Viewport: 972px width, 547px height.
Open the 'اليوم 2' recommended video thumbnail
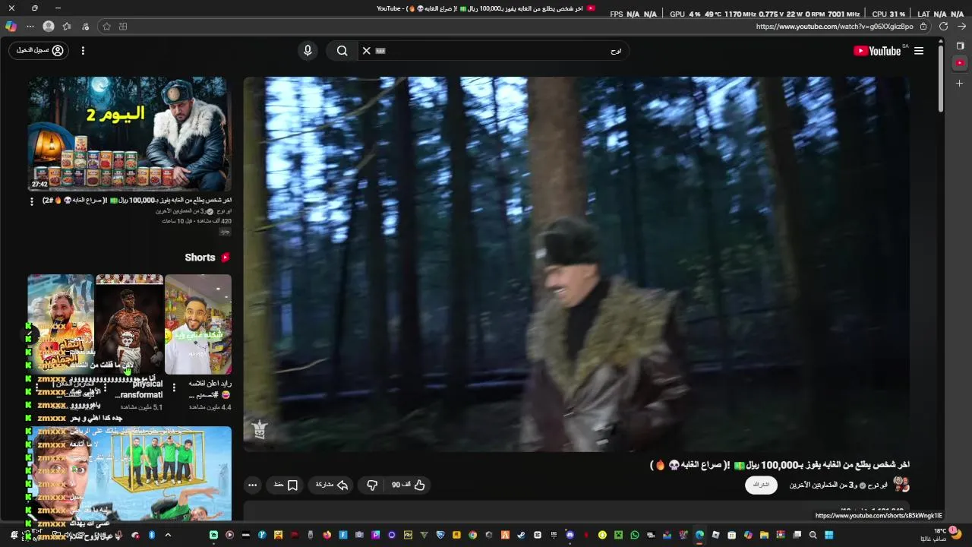click(129, 134)
